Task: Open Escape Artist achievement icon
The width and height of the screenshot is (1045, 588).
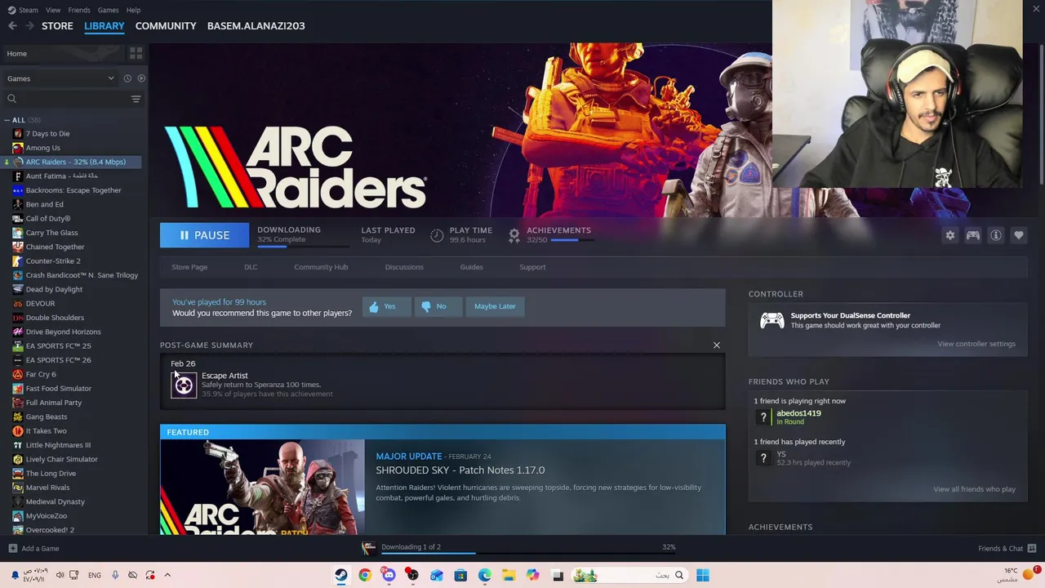Action: click(x=184, y=385)
